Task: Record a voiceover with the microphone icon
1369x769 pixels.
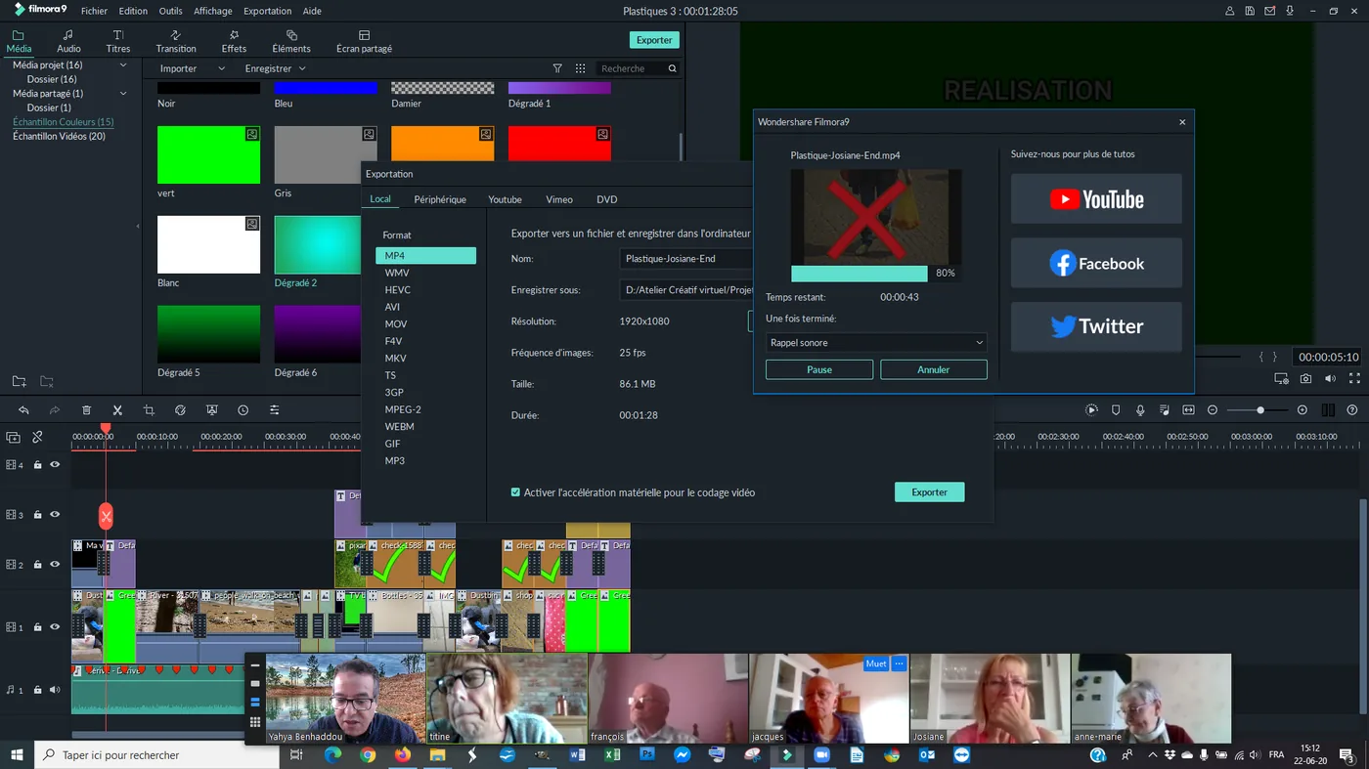Action: coord(1140,410)
